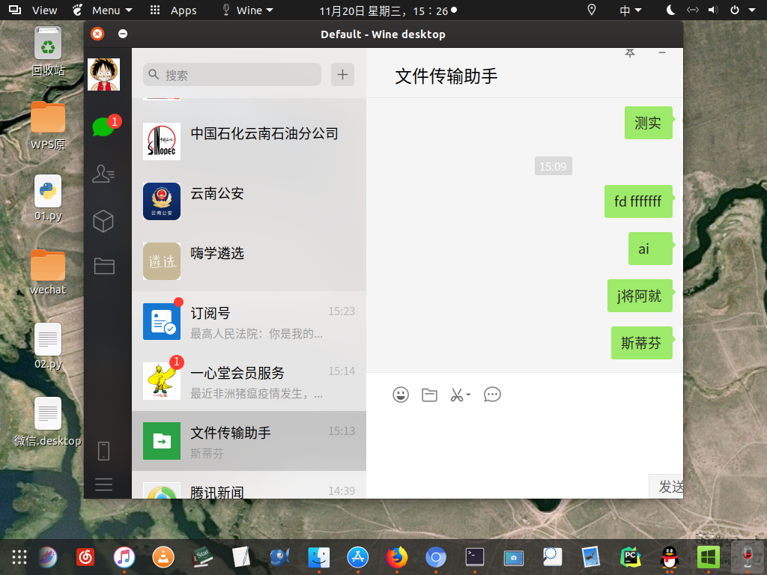
Task: Open the applications grid in dock
Action: (19, 557)
